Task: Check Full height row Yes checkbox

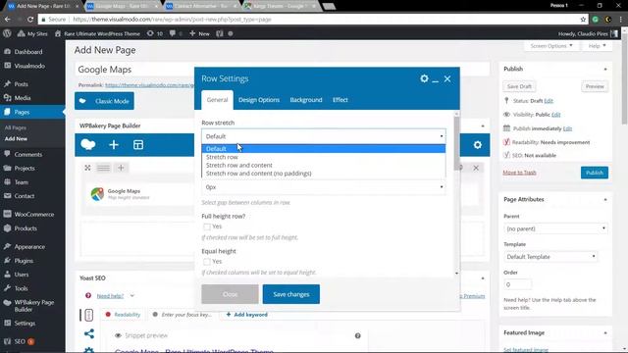Action: coord(207,227)
